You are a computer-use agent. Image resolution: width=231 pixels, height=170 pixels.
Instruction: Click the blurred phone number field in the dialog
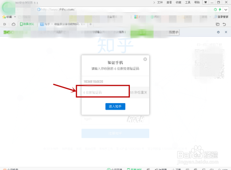(x=115, y=82)
